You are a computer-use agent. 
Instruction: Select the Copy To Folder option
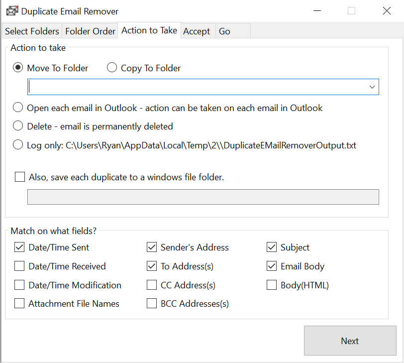point(112,68)
